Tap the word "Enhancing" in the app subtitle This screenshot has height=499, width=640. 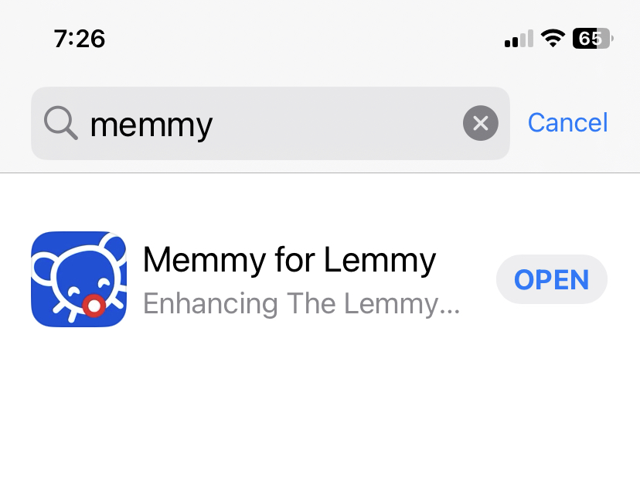pyautogui.click(x=210, y=304)
